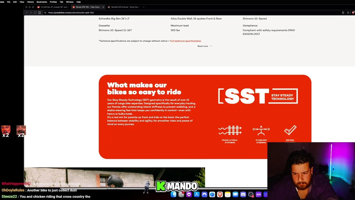355x200 pixels.
Task: Collapse specs with Read more chevron
Action: tap(211, 46)
